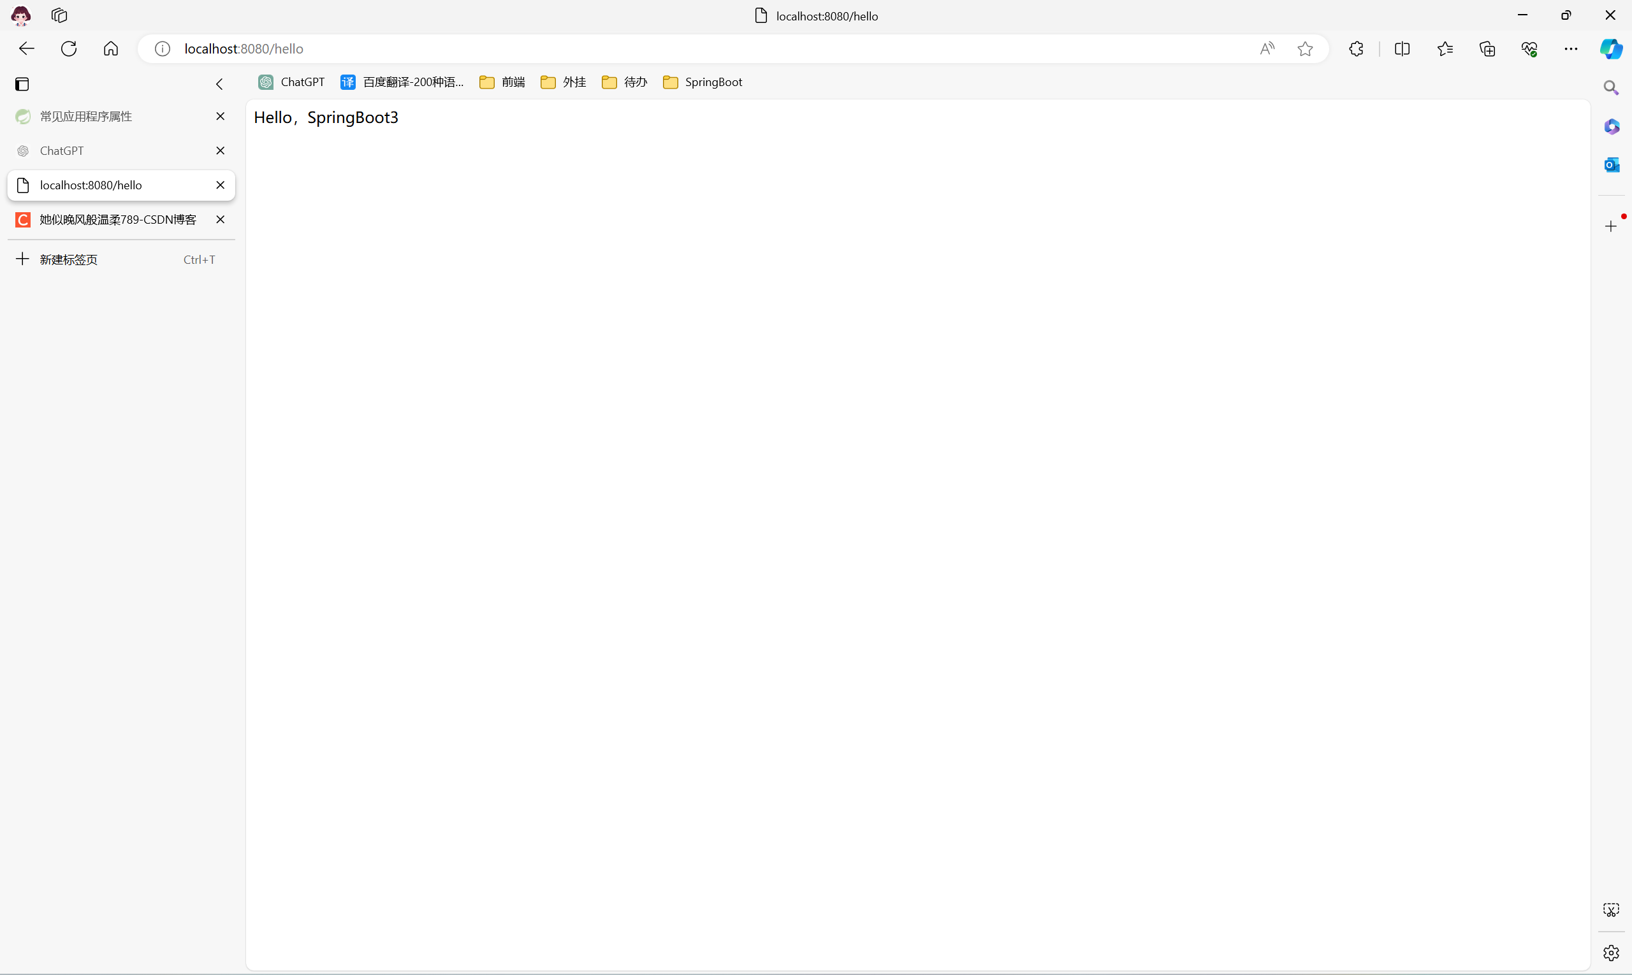Click the Copilot icon in the toolbar
Image resolution: width=1632 pixels, height=975 pixels.
coord(1610,48)
